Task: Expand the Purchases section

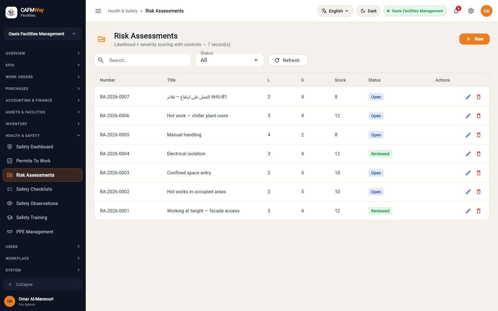Action: tap(43, 89)
